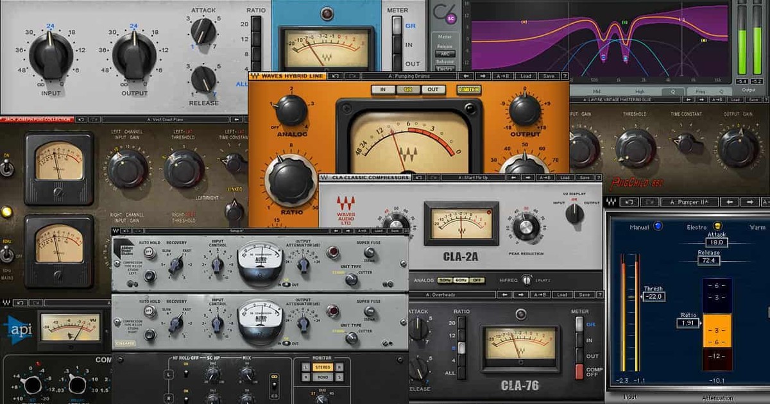Click Waves logo in Pumper II toolbar
The width and height of the screenshot is (770, 404).
click(611, 202)
